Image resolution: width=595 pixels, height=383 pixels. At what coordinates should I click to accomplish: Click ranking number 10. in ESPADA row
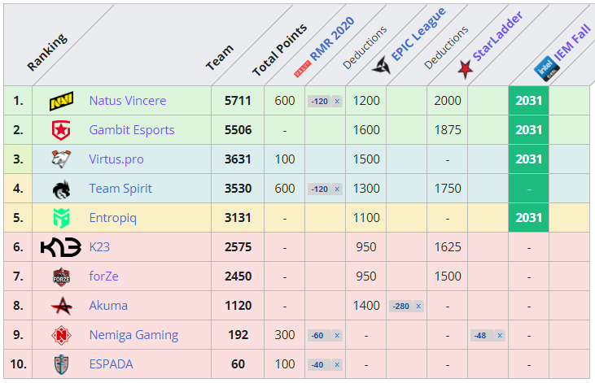pyautogui.click(x=18, y=364)
